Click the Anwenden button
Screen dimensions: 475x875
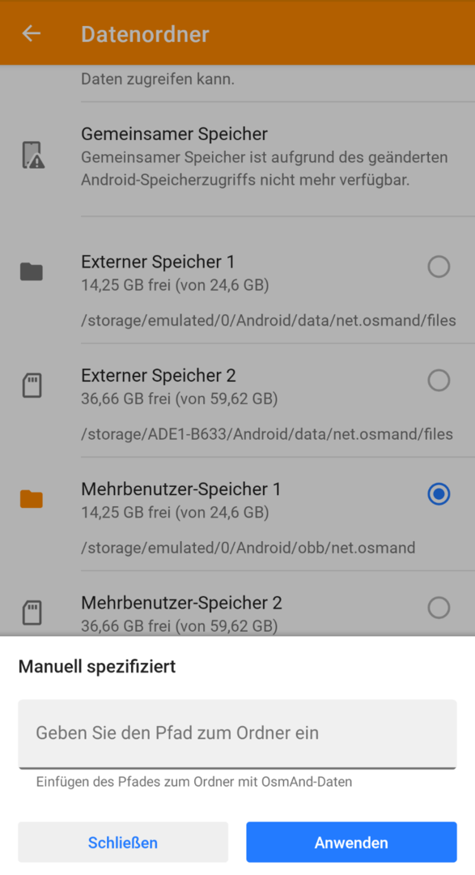351,842
